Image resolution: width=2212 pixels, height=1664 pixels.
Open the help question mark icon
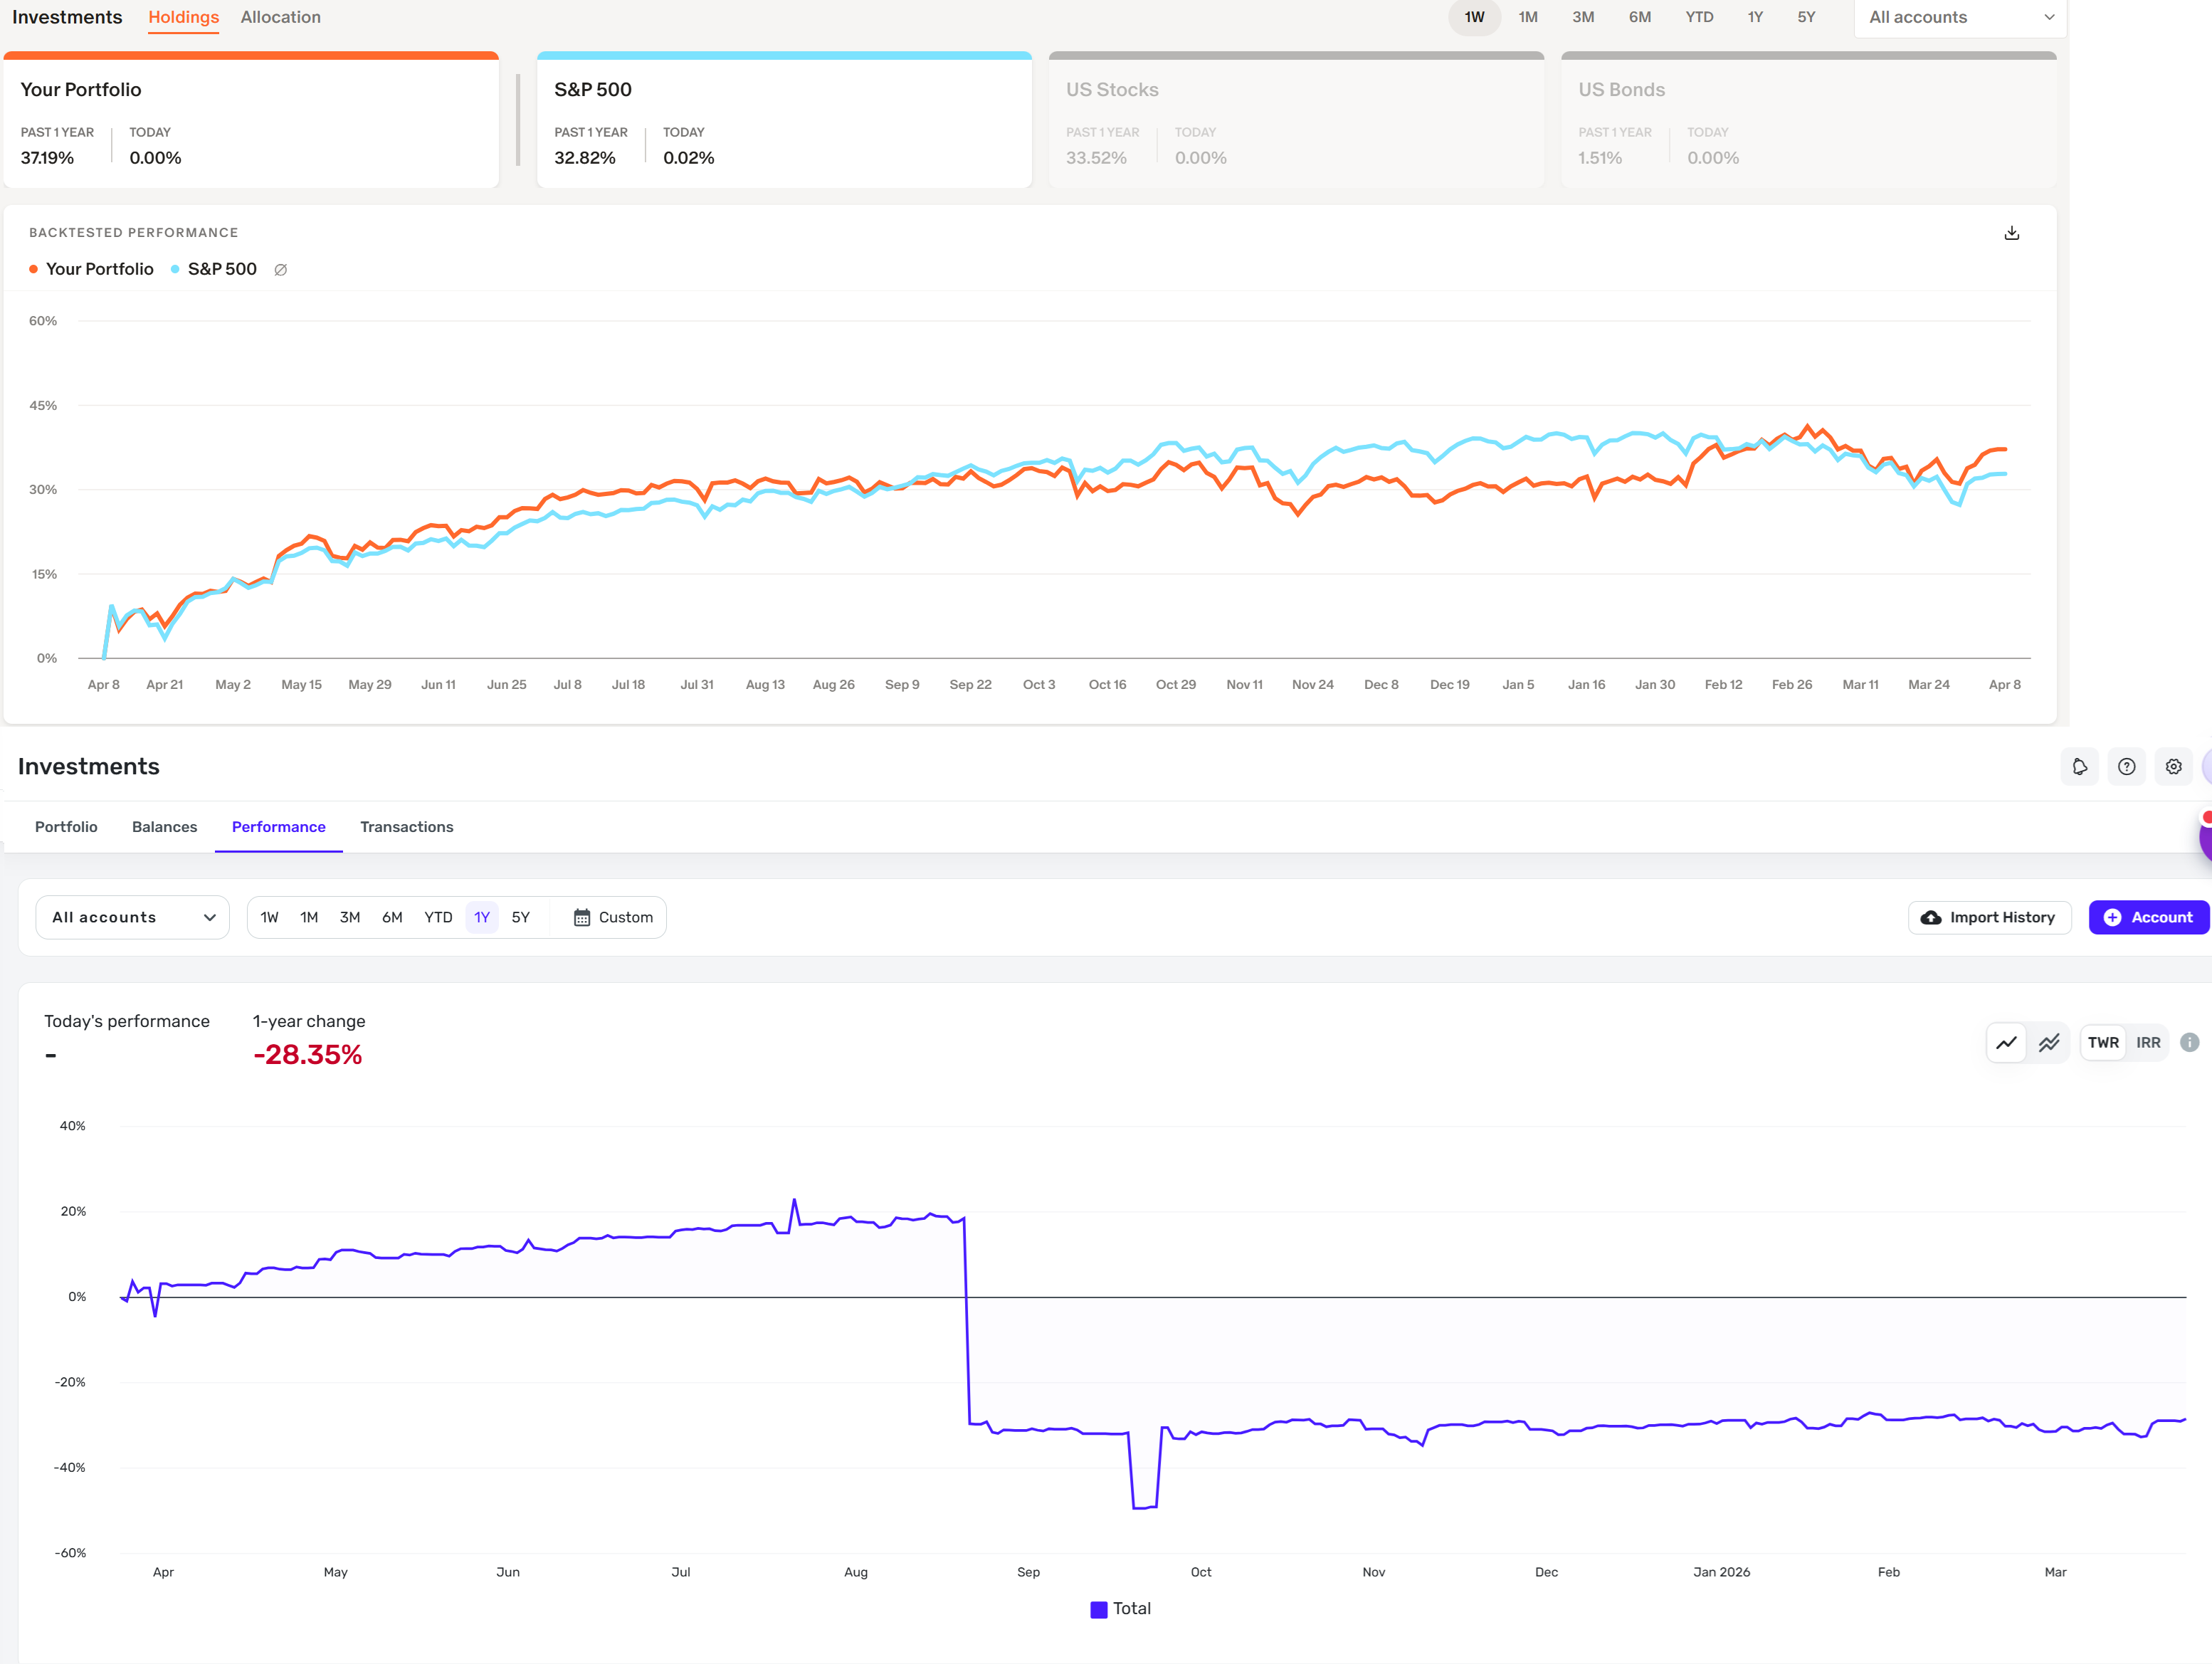pyautogui.click(x=2126, y=767)
